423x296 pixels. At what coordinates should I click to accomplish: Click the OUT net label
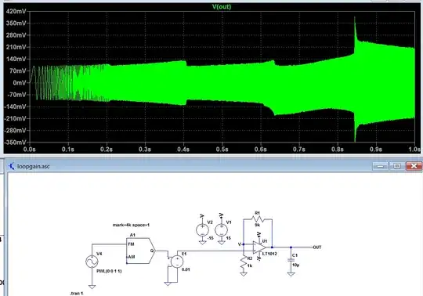[317, 247]
